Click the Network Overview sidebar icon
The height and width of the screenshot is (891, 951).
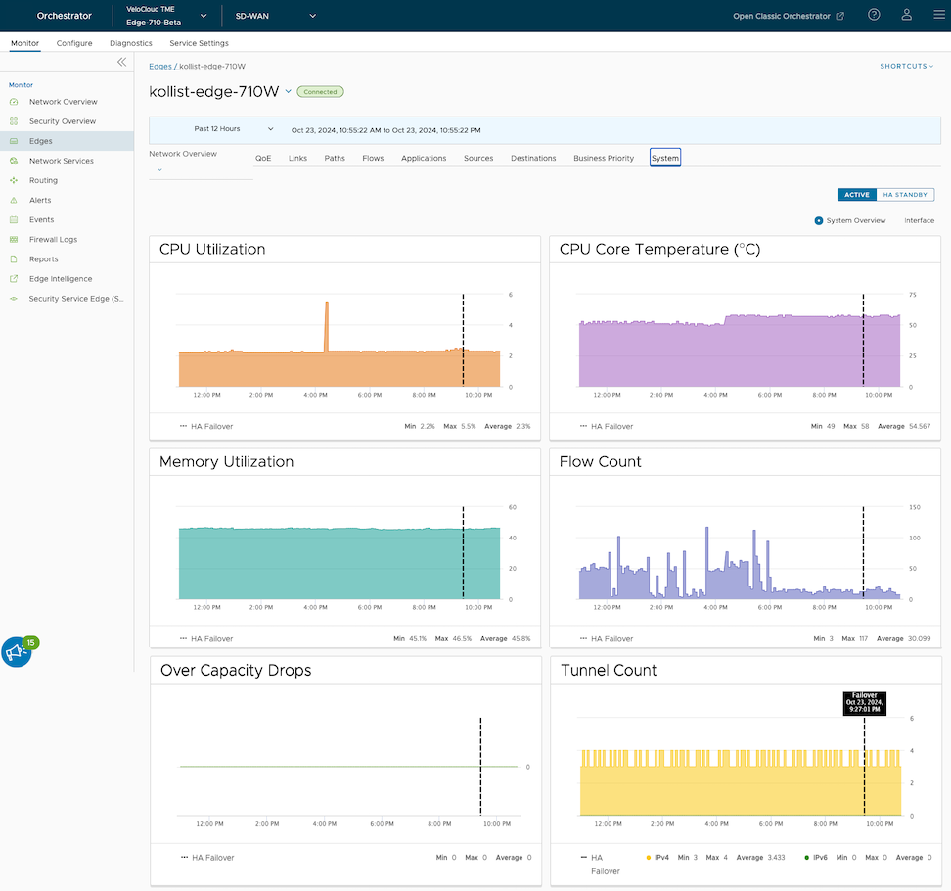tap(14, 102)
